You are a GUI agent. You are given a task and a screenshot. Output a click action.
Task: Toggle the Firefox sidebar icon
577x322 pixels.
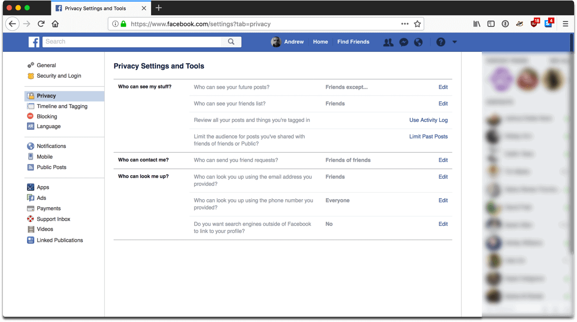click(x=491, y=24)
